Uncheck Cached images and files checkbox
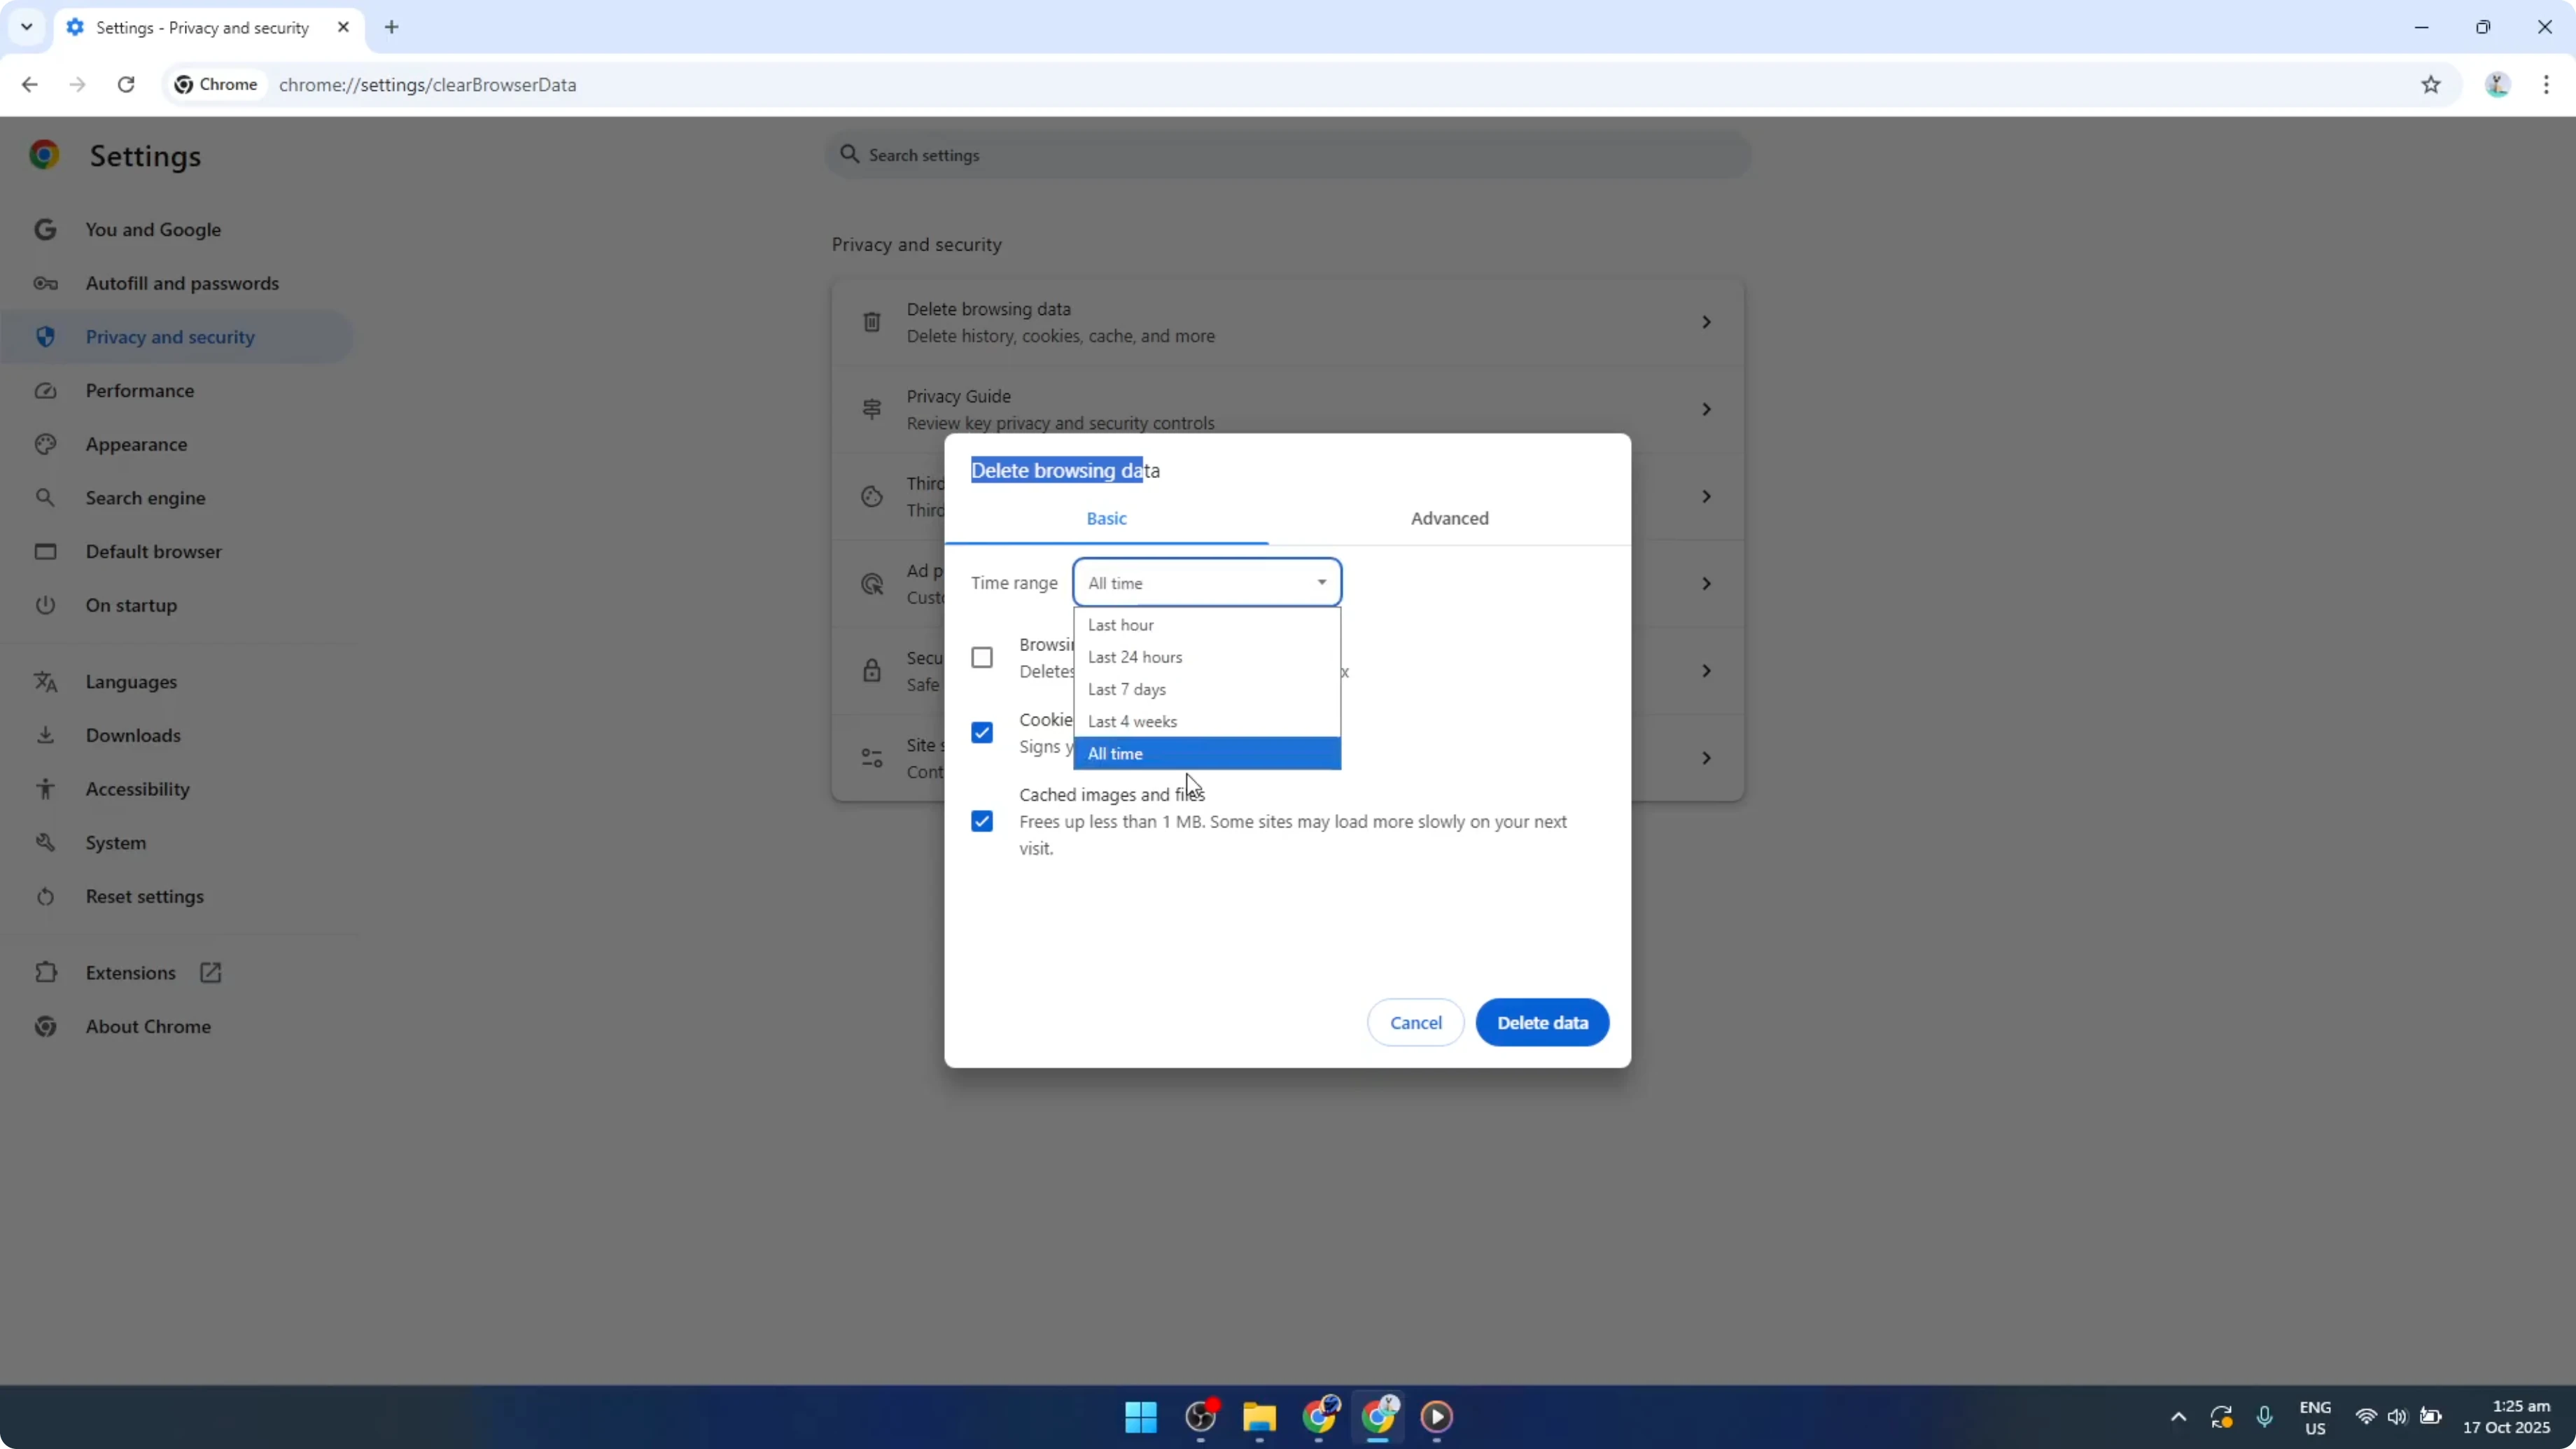The height and width of the screenshot is (1449, 2576). (982, 822)
